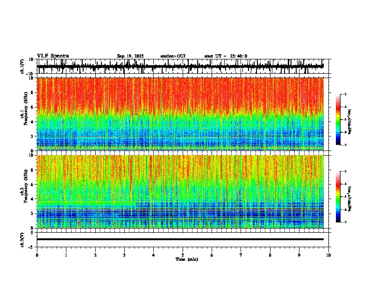Click the flat black ch.3 voltage trace
This screenshot has width=370, height=286.
(180, 239)
